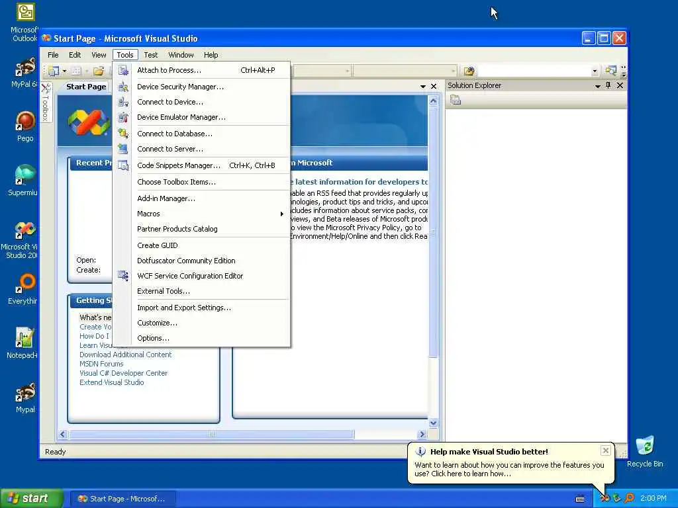Click the toolbar icon beside the search box
Viewport: 678px width, 508px height.
610,70
